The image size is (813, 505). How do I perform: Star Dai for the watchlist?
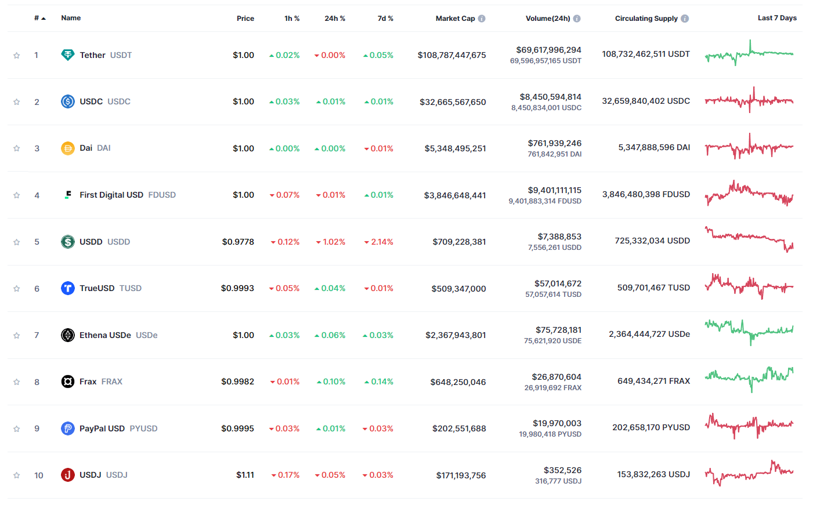17,148
